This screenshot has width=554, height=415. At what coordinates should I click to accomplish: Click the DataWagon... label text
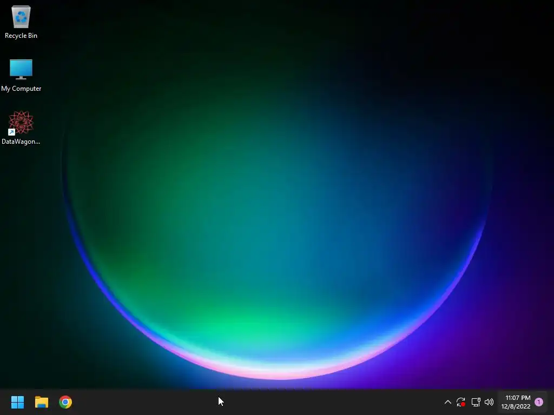[x=21, y=142]
